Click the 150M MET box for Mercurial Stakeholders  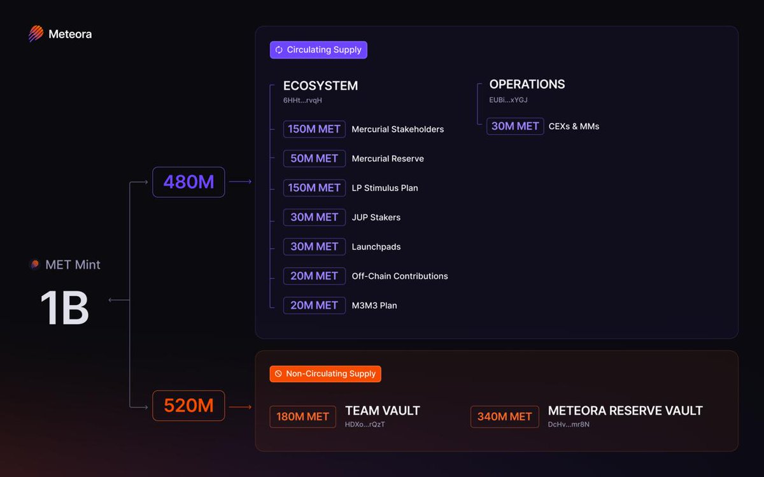315,129
